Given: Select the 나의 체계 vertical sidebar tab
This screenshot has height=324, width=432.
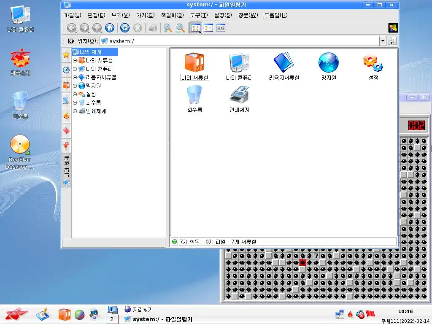Looking at the screenshot, I should click(x=66, y=171).
